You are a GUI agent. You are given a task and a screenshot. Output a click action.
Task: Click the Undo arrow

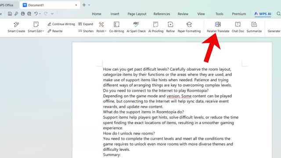click(x=36, y=14)
